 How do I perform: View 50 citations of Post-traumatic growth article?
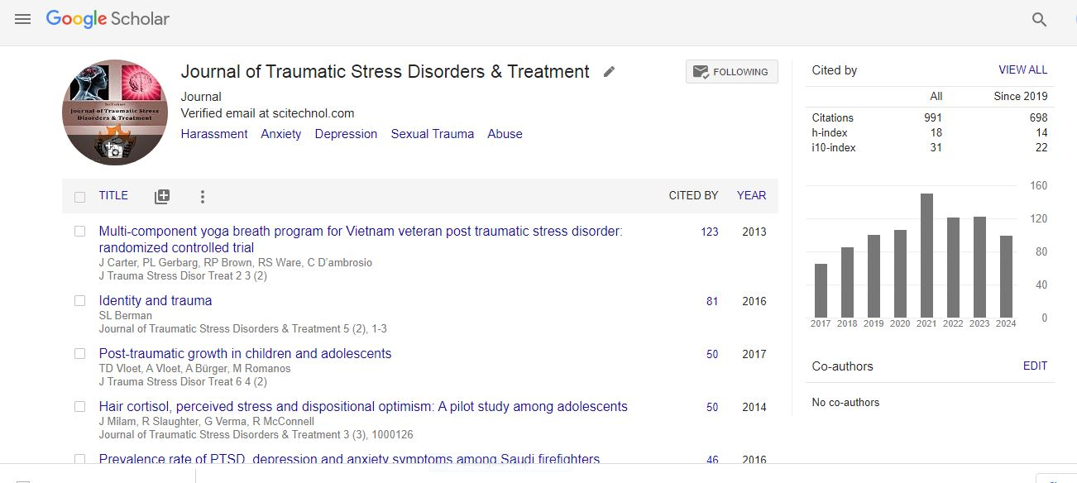(712, 355)
